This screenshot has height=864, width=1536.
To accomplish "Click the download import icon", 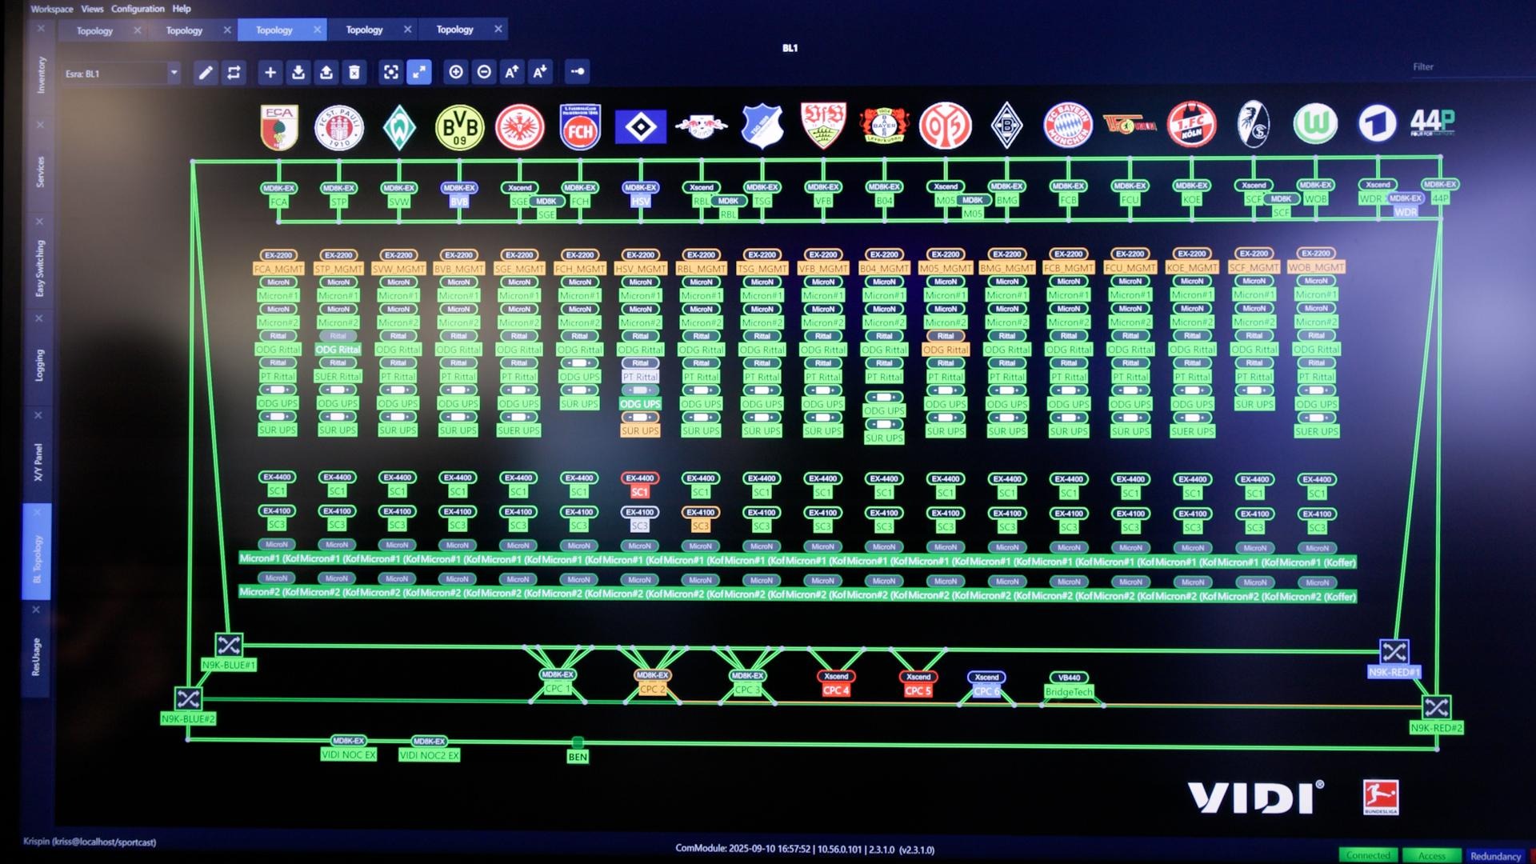I will coord(298,73).
